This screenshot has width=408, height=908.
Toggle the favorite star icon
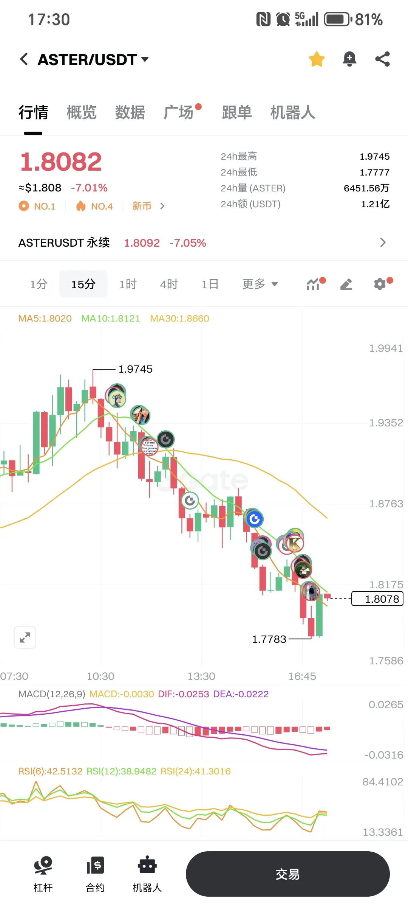(x=317, y=59)
